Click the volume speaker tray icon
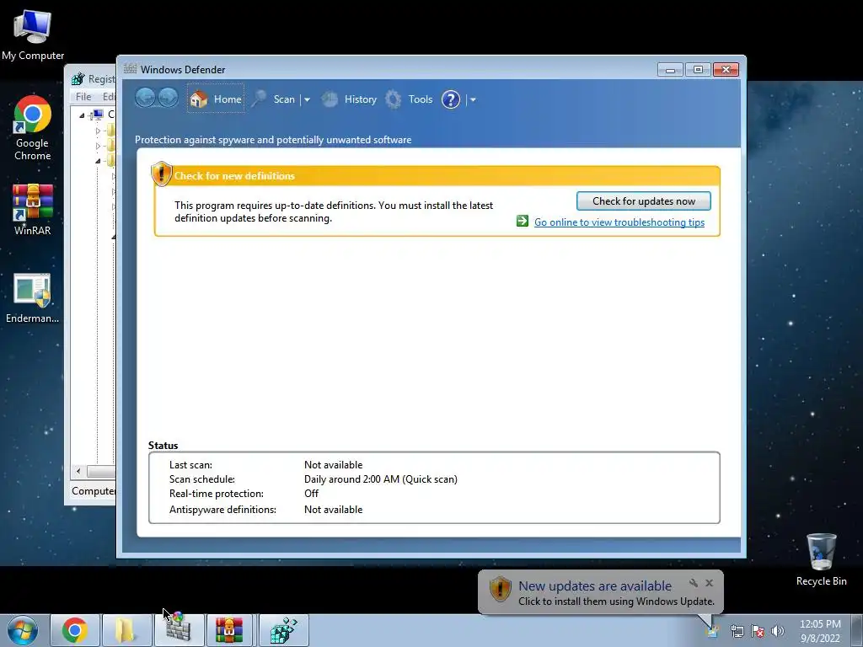Image resolution: width=863 pixels, height=647 pixels. (777, 631)
